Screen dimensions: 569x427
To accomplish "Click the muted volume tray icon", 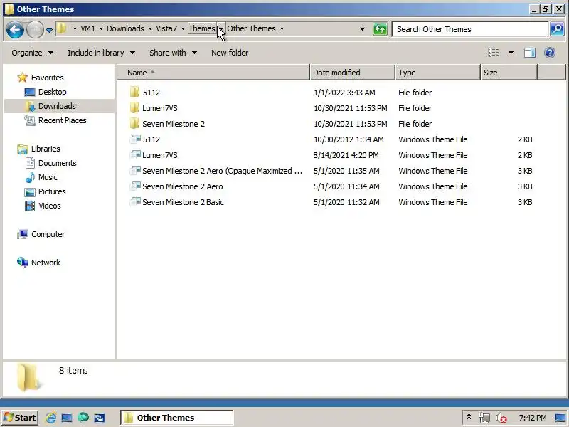I will 501,418.
